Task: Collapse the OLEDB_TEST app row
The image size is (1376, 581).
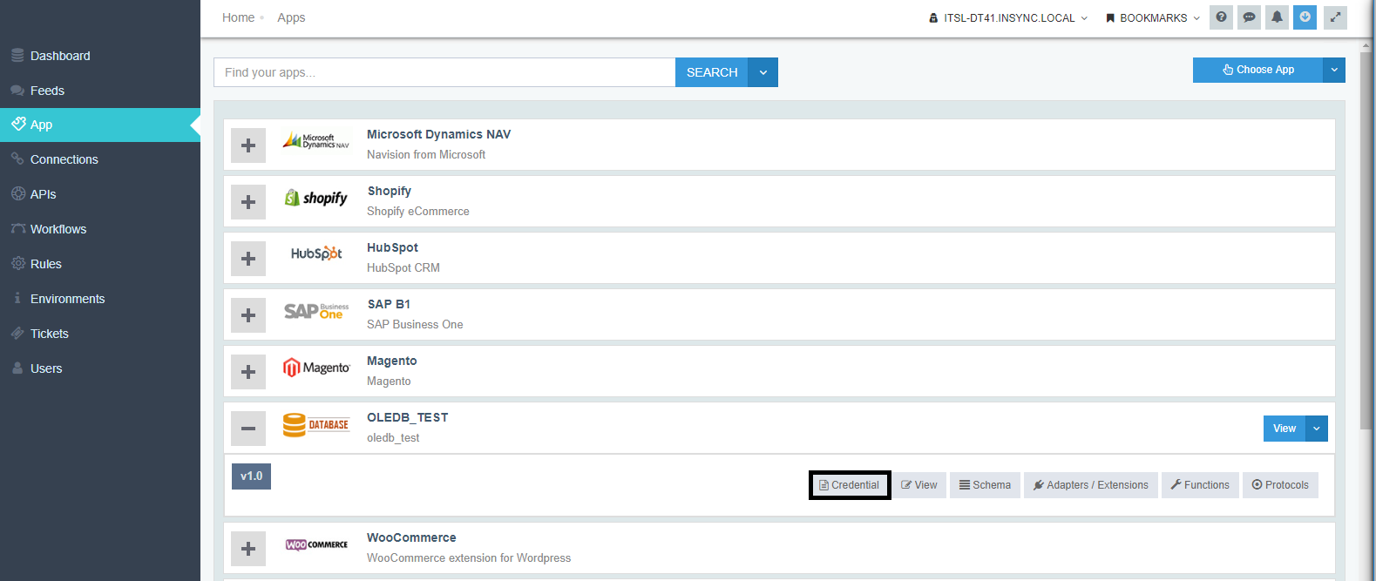Action: (248, 429)
